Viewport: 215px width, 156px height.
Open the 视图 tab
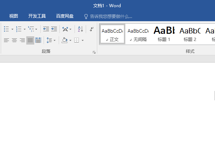pos(14,16)
